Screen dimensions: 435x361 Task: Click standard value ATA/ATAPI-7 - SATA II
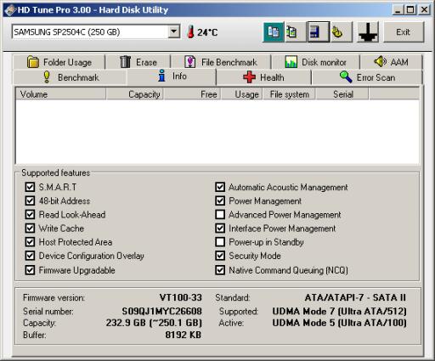point(355,297)
